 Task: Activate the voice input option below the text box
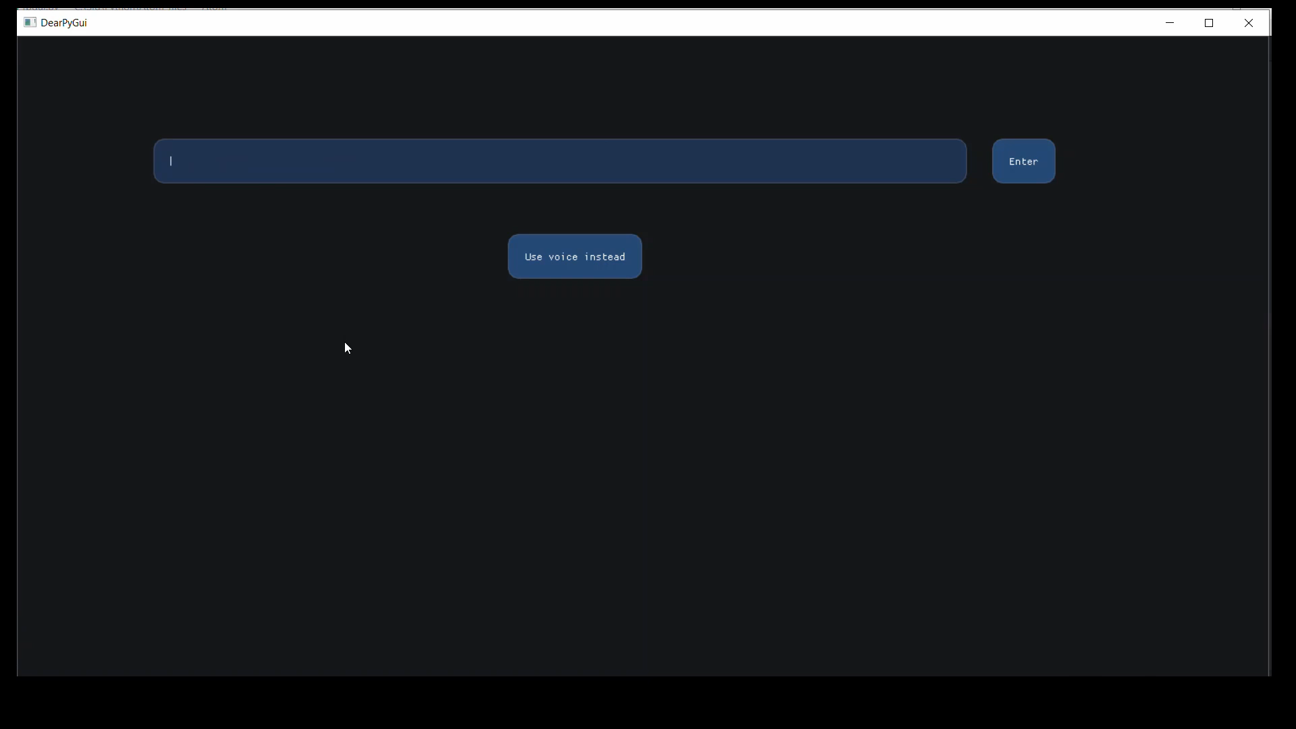tap(574, 256)
